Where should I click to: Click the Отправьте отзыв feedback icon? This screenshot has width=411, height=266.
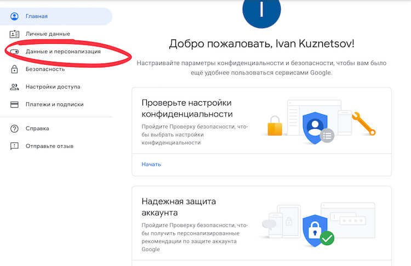coord(15,146)
